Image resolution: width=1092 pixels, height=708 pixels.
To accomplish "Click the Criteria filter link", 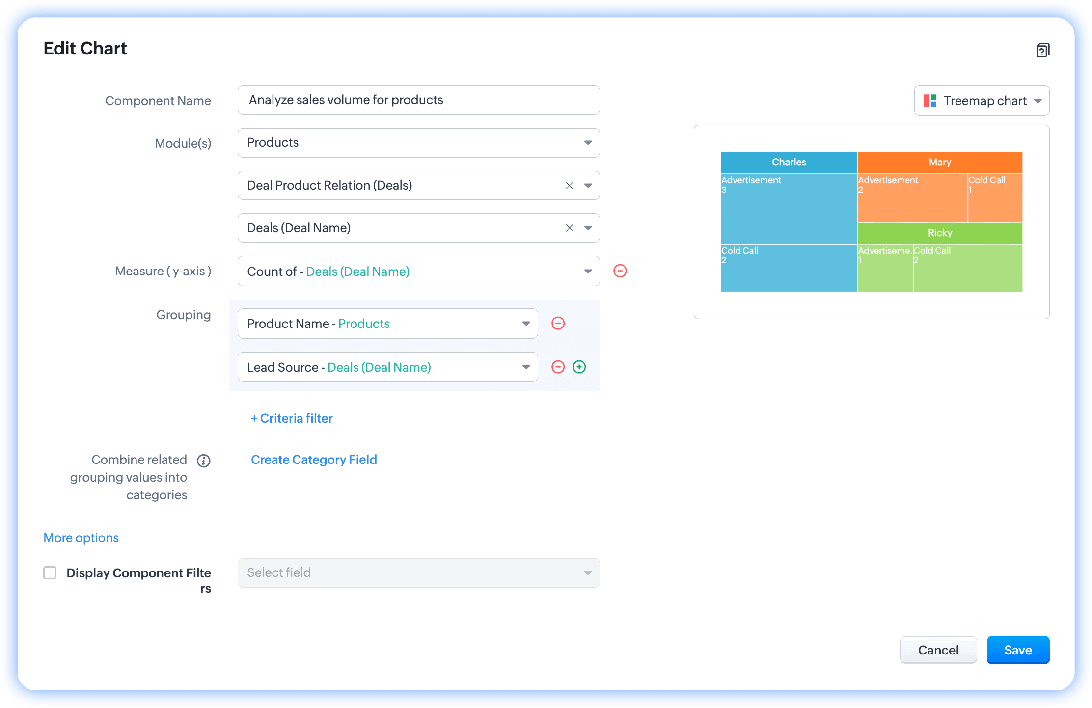I will click(292, 418).
